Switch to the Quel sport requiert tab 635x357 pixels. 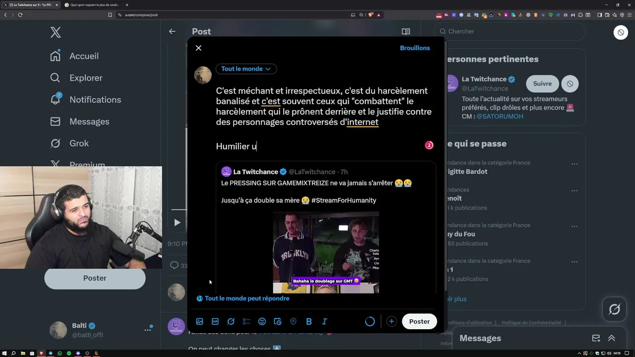(92, 5)
